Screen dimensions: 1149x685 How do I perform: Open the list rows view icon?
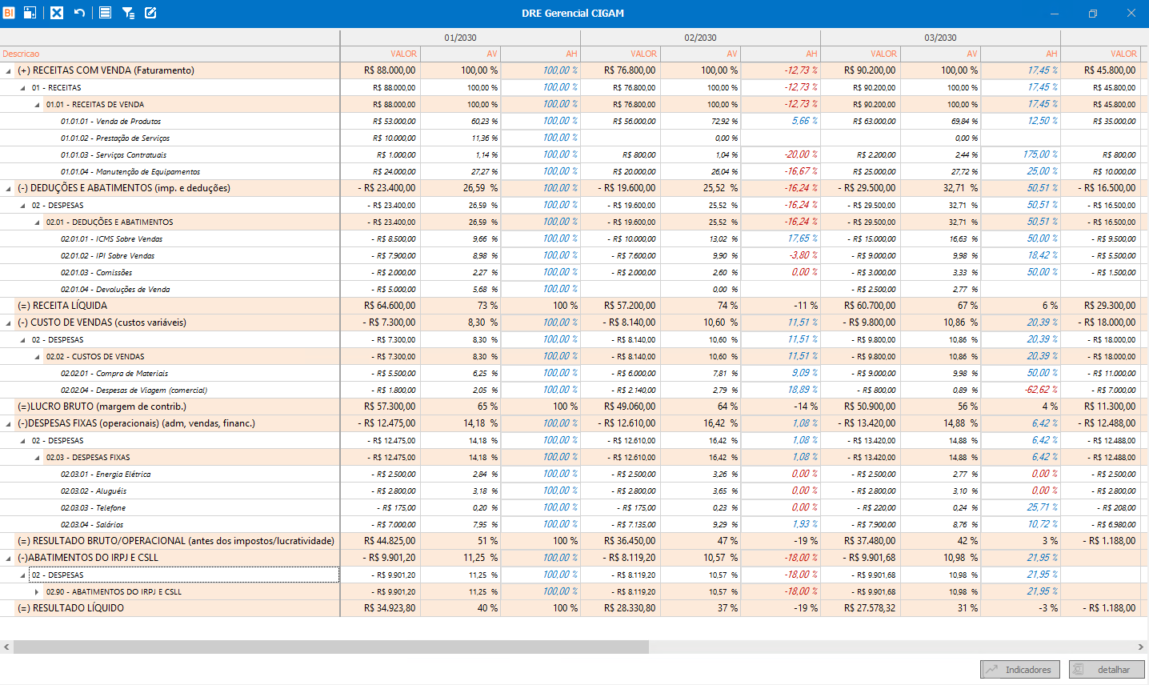click(105, 13)
